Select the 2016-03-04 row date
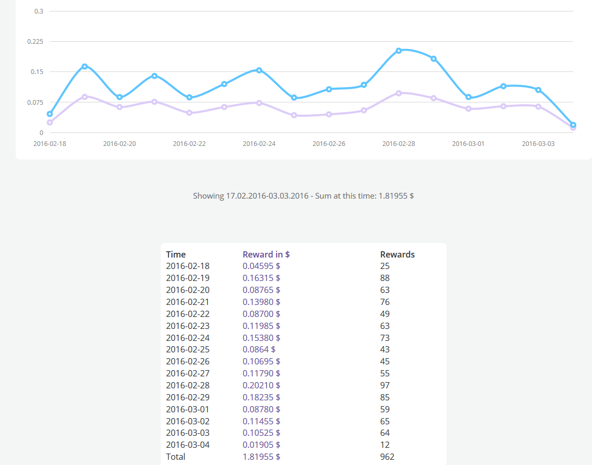592x465 pixels. click(x=188, y=445)
